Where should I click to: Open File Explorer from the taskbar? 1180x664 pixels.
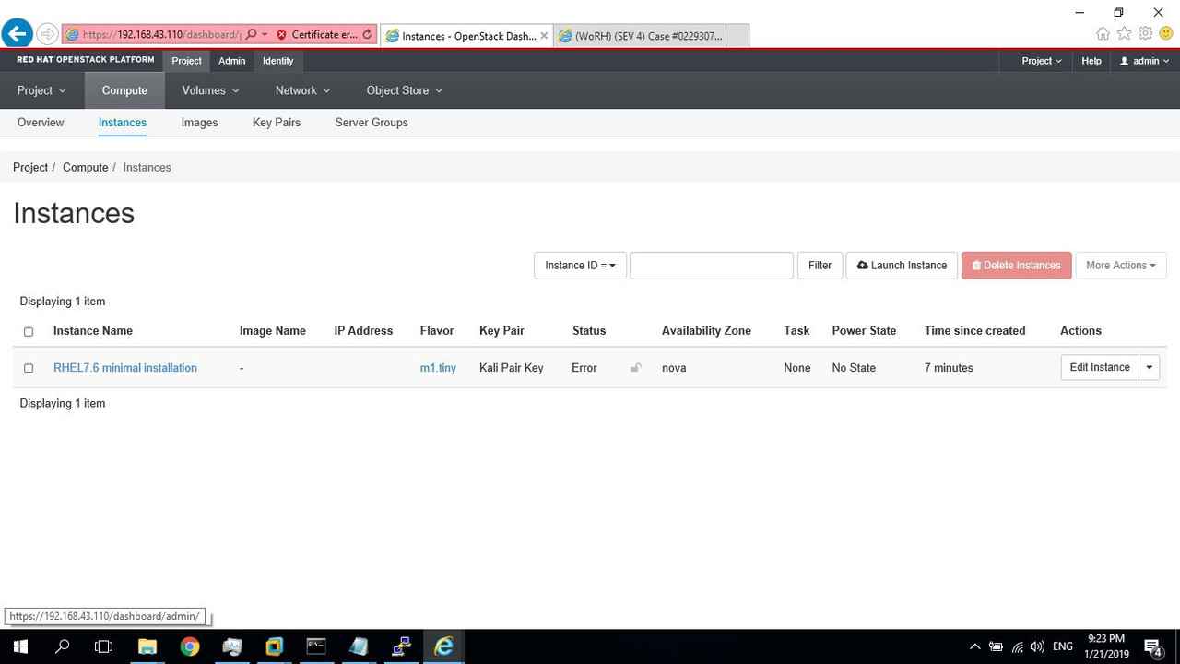147,646
